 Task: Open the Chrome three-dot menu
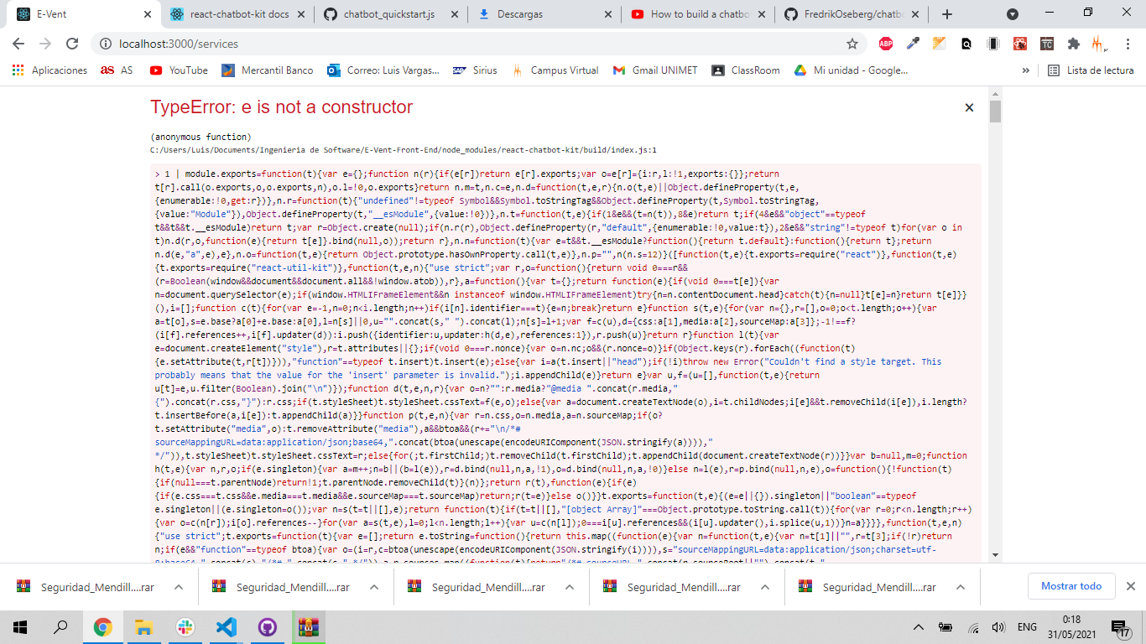tap(1128, 43)
